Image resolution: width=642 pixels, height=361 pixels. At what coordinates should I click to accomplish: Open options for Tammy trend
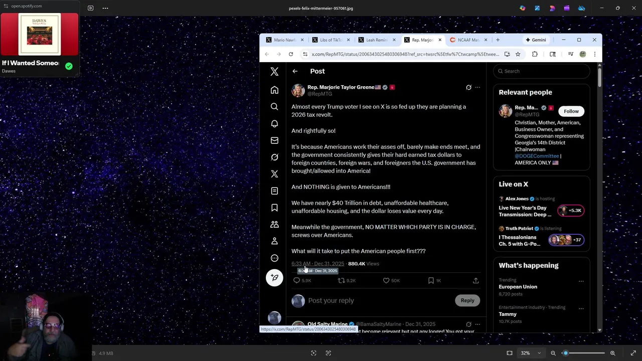[581, 308]
